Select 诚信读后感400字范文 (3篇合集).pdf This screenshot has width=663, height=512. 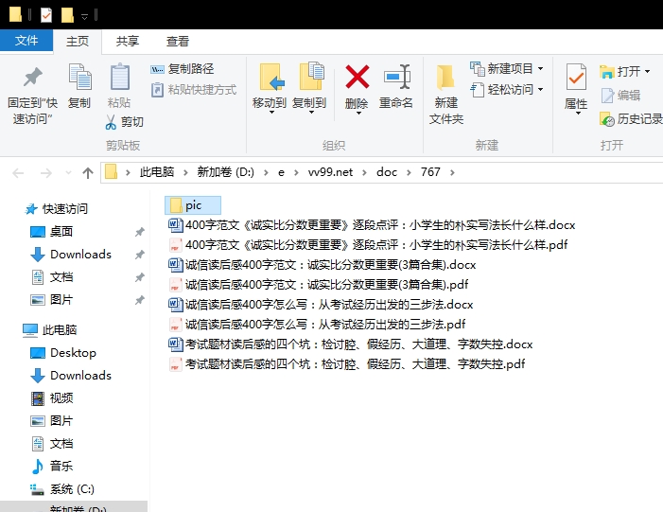tap(319, 285)
